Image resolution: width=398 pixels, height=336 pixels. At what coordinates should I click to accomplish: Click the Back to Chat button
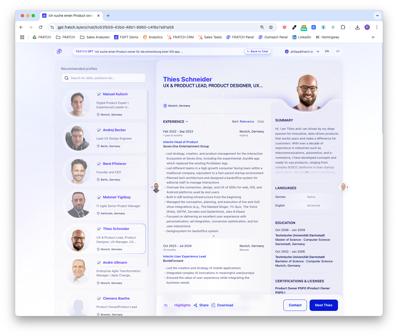pyautogui.click(x=257, y=52)
